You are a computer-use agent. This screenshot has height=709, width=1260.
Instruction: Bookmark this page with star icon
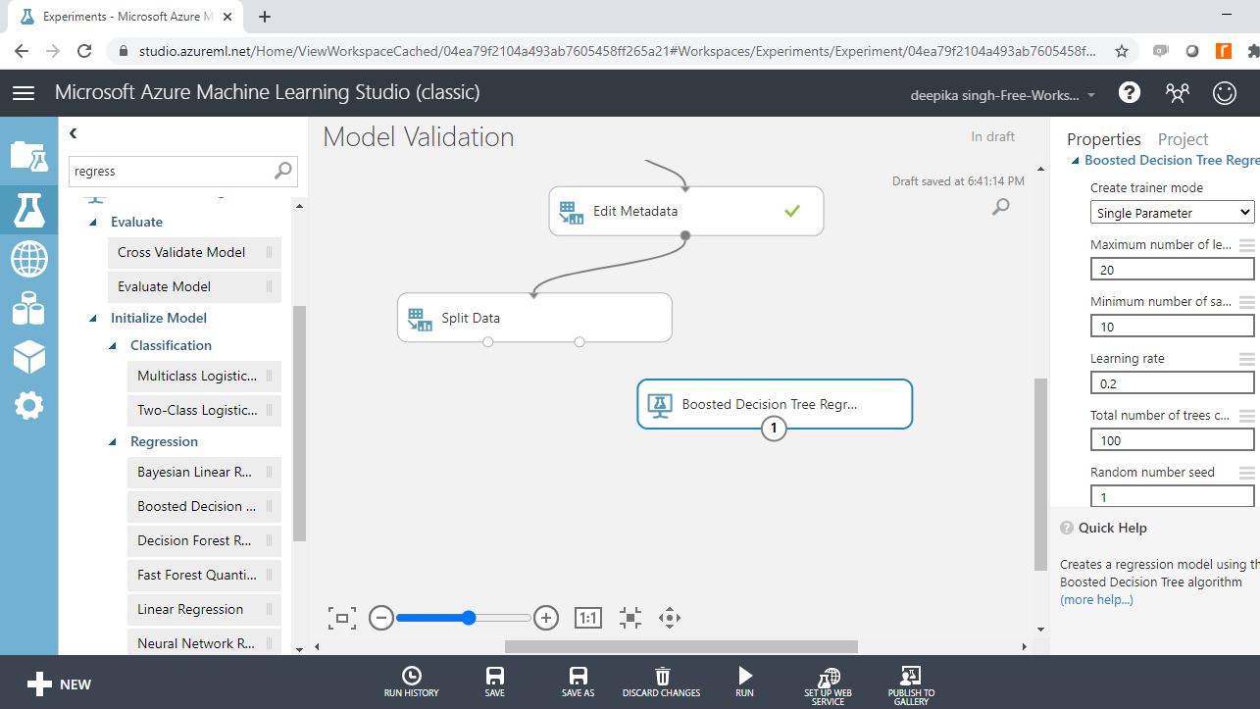click(1122, 51)
